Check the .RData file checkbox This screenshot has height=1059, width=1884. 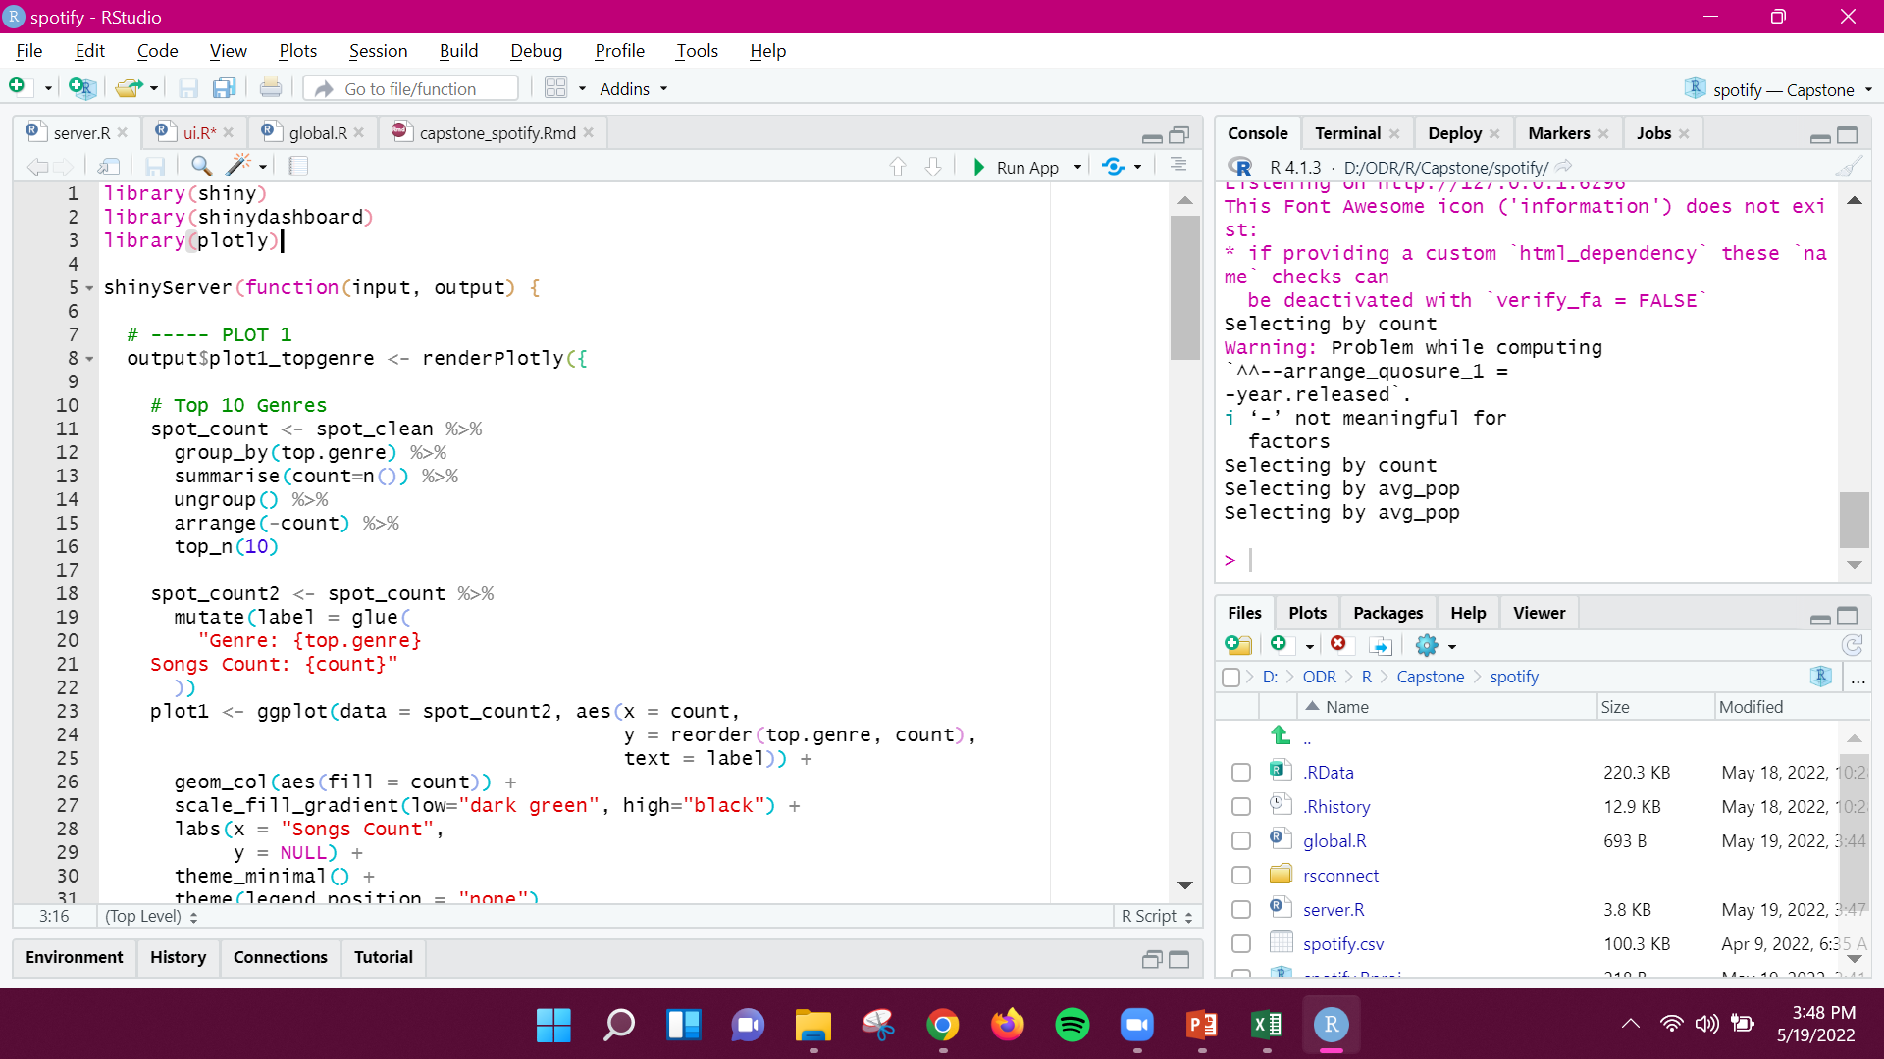point(1241,773)
